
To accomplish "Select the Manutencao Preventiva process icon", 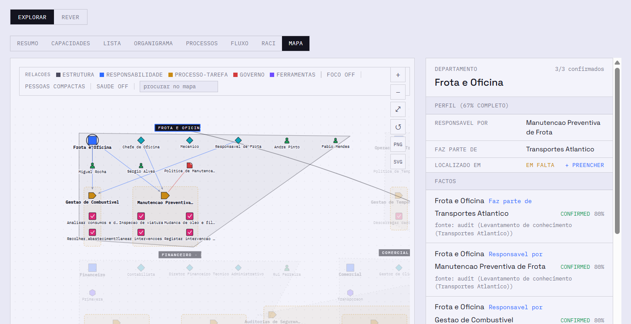I will [x=165, y=195].
